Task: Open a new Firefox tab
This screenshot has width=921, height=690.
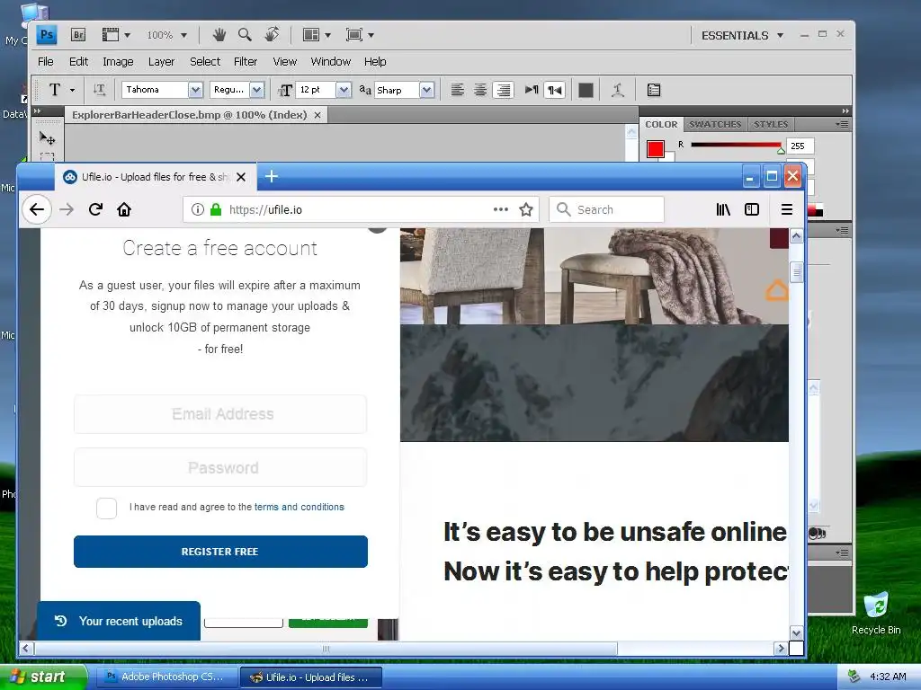Action: [x=272, y=176]
